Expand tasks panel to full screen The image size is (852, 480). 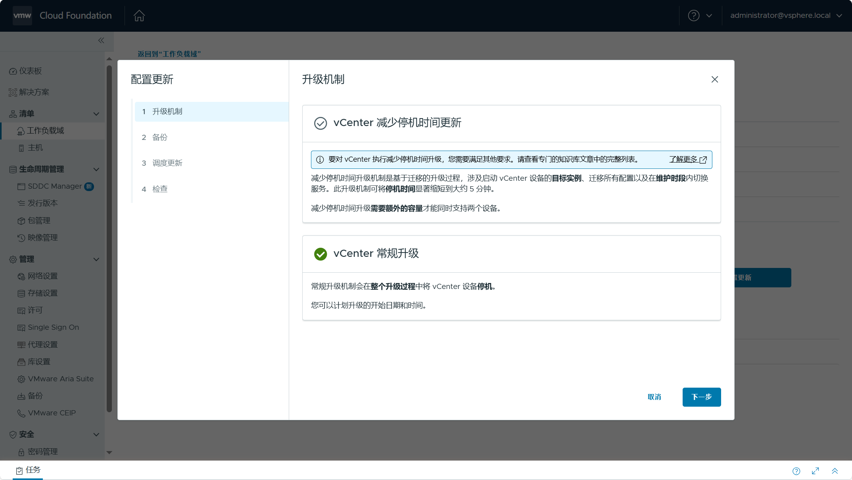[816, 471]
